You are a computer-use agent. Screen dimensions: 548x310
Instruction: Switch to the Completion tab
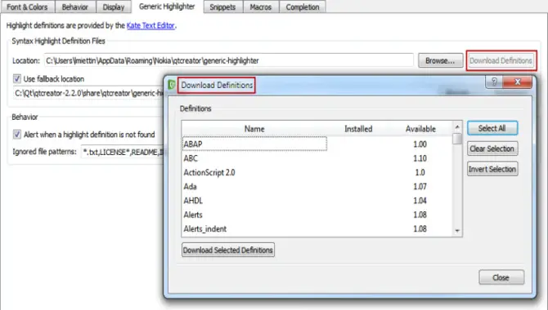[x=303, y=7]
